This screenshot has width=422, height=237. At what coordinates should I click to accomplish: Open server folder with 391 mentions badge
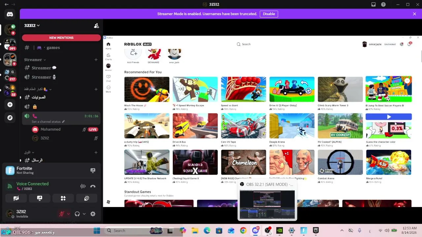click(x=10, y=44)
